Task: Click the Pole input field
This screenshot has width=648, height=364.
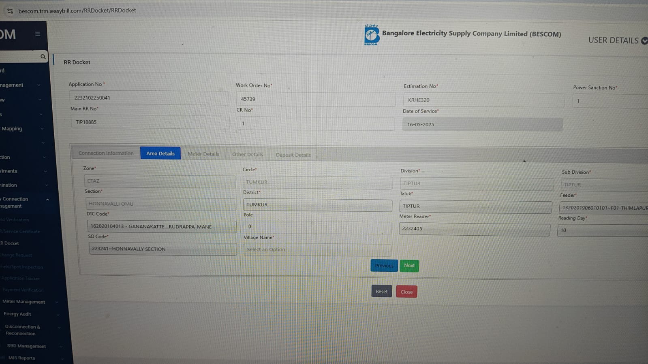Action: coord(318,227)
